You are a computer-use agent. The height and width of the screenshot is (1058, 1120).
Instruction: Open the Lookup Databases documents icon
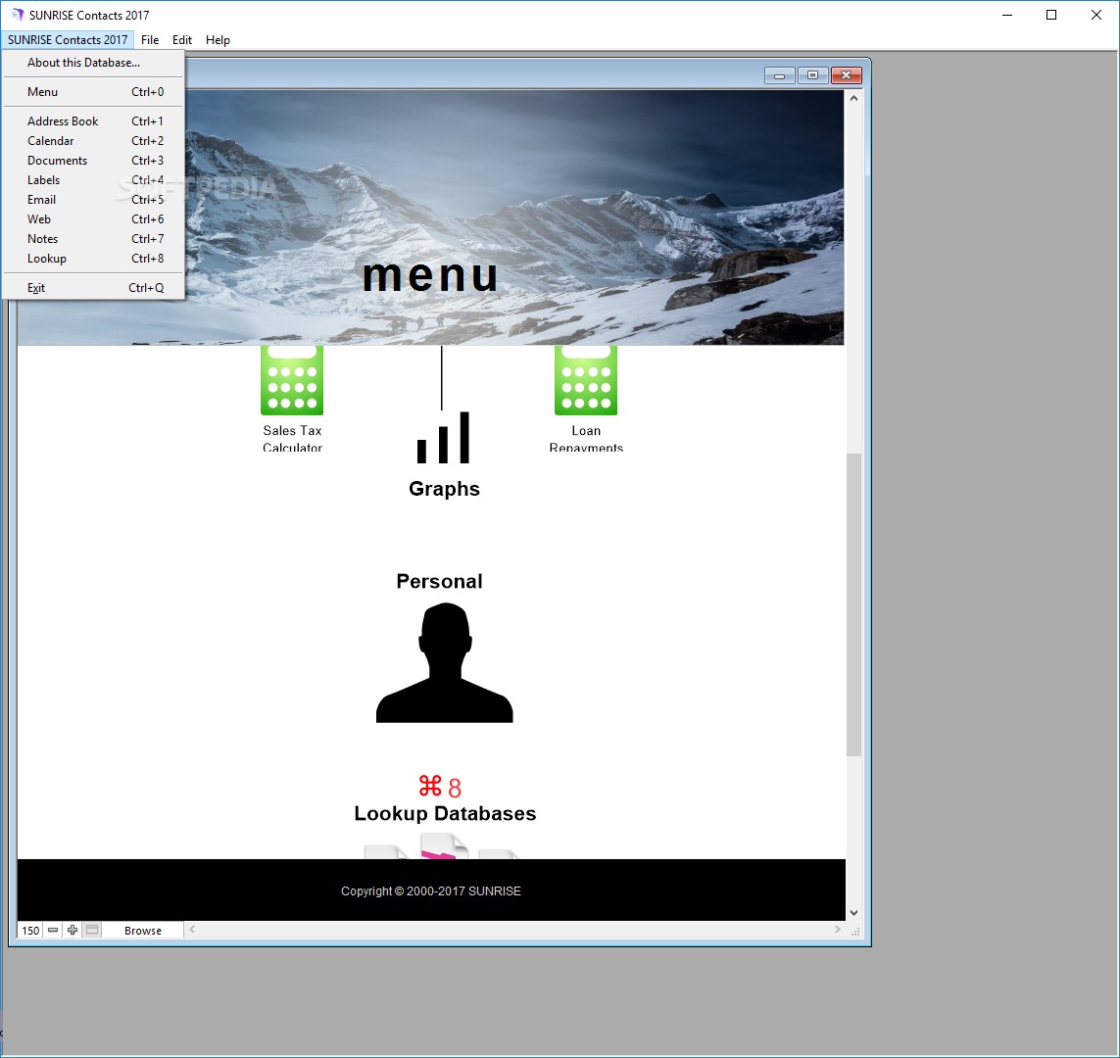(444, 846)
